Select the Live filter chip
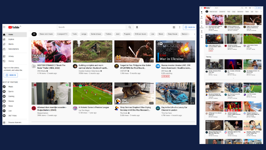 click(x=153, y=34)
